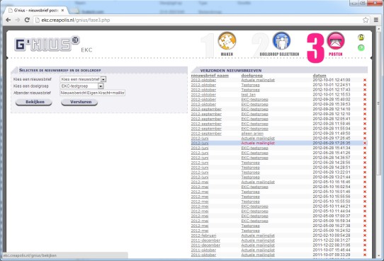
Task: Sort by 'nieuwsbrief naam' column header
Action: 210,76
